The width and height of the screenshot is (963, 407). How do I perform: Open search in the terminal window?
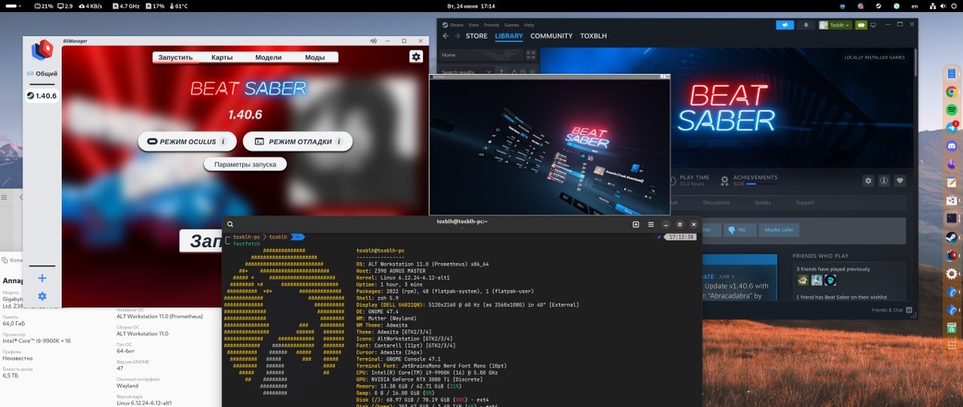point(230,224)
